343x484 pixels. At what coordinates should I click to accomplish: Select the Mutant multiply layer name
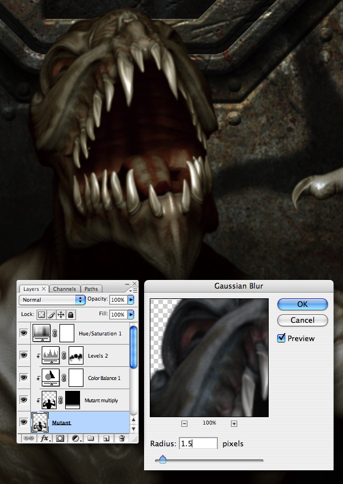pos(101,401)
